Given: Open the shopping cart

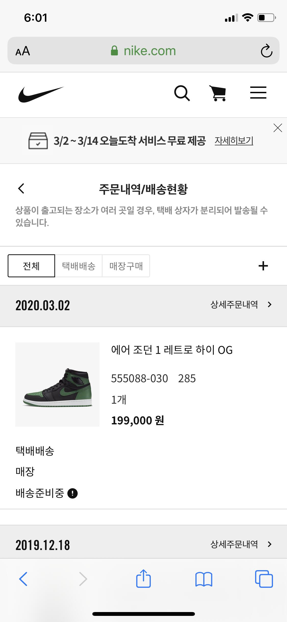Looking at the screenshot, I should [x=218, y=93].
